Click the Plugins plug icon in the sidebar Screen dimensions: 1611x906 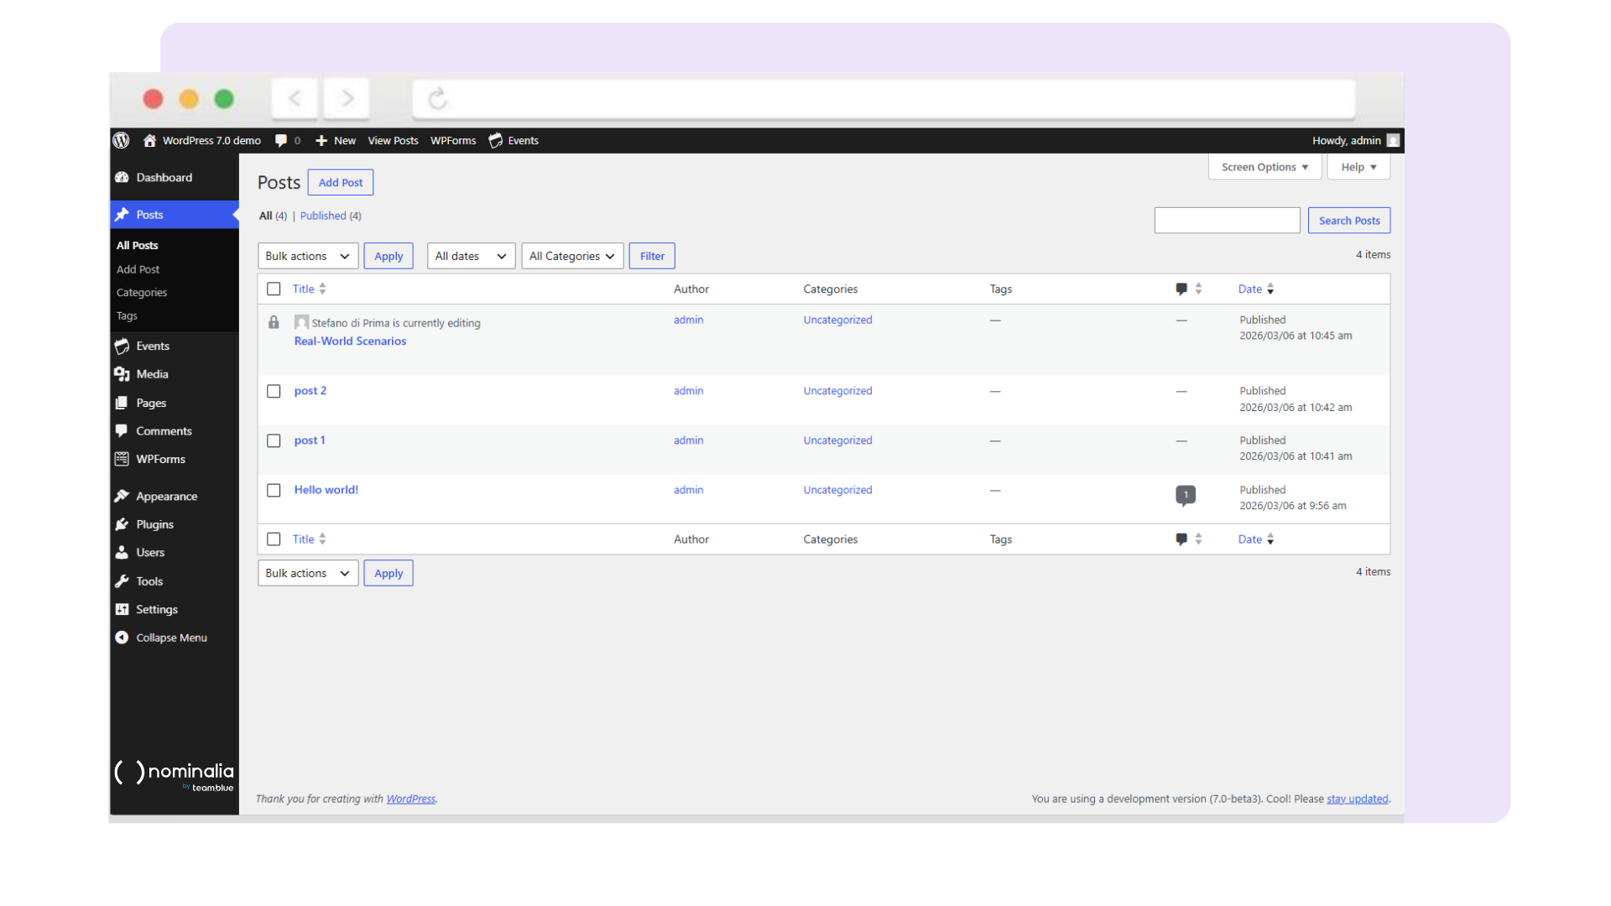[123, 524]
